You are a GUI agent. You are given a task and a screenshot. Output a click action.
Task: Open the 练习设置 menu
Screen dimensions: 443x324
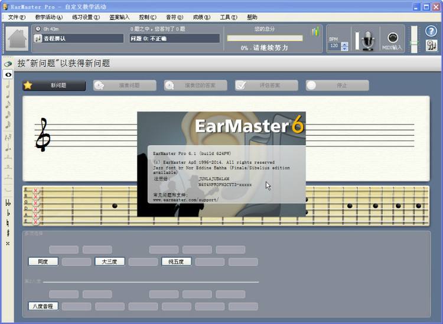click(x=86, y=17)
